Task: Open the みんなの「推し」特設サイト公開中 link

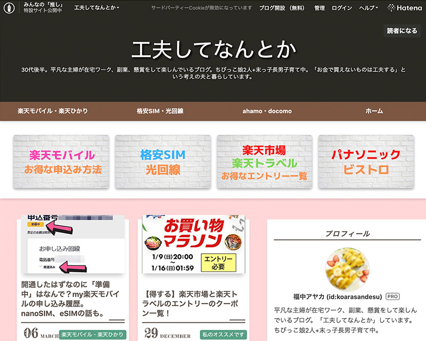Action: 42,7
